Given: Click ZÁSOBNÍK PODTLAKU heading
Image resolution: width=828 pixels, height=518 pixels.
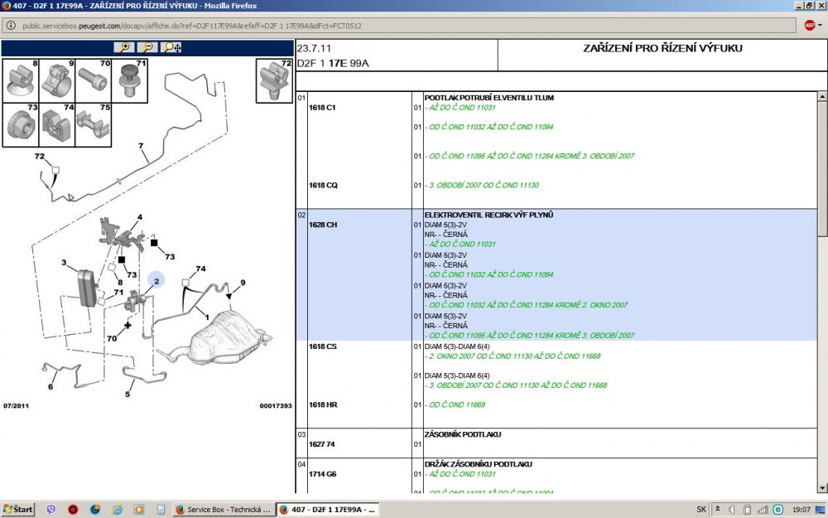Looking at the screenshot, I should 463,434.
